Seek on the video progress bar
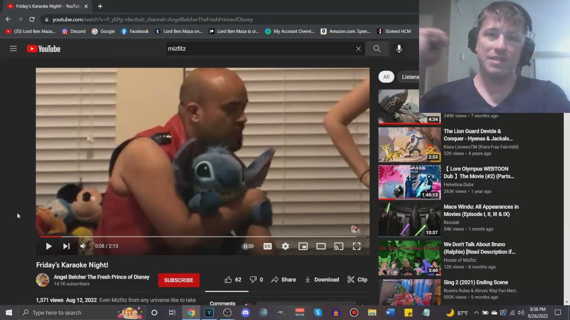This screenshot has height=320, width=570. (203, 236)
